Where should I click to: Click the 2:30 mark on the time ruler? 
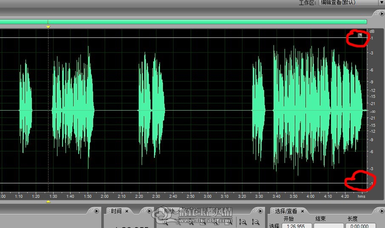pos(156,197)
